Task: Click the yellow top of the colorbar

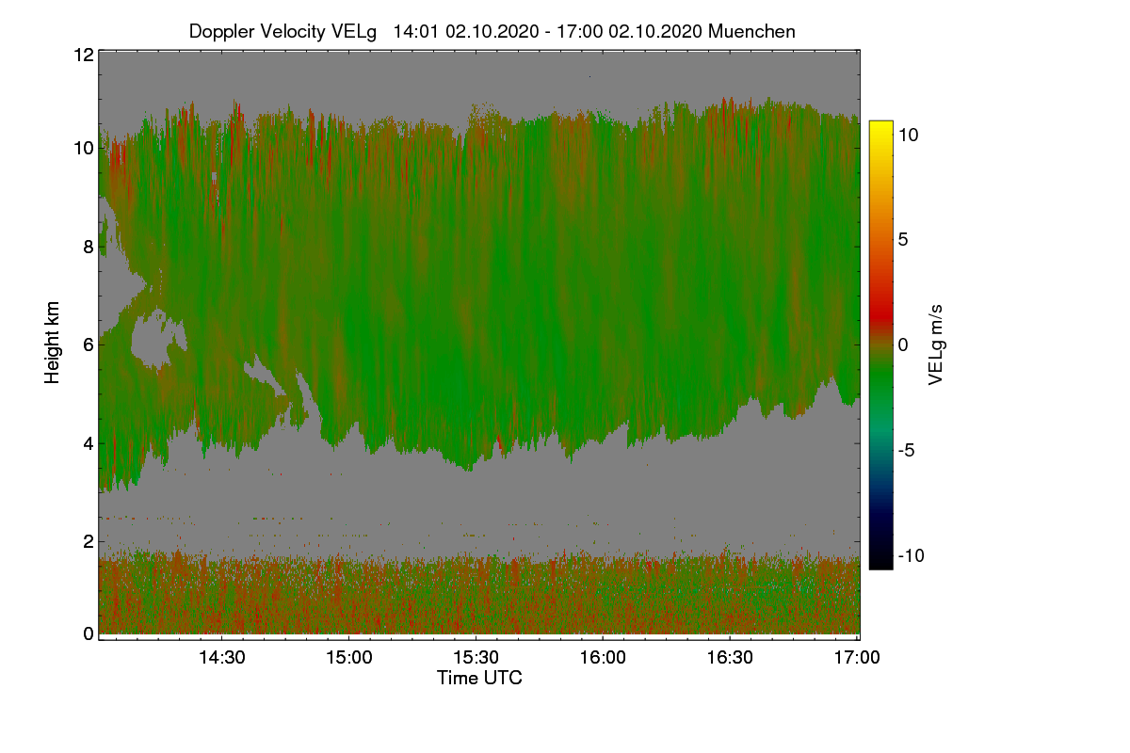Action: click(880, 128)
